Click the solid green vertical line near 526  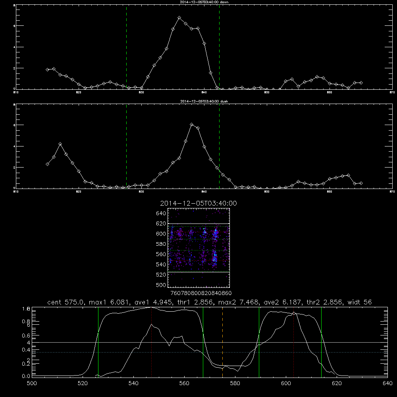[x=98, y=342]
